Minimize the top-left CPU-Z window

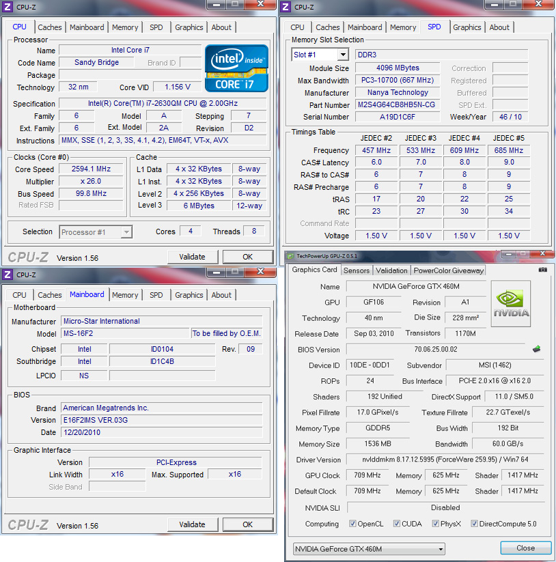[x=216, y=4]
